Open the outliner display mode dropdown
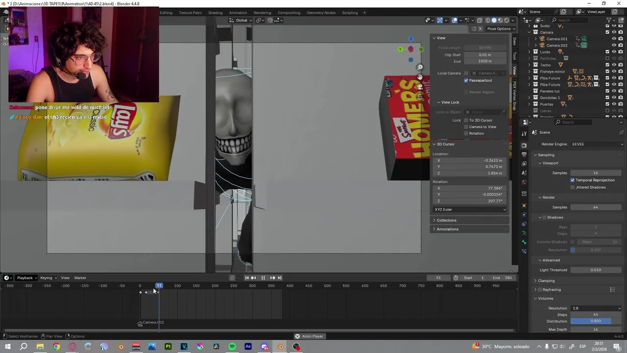 click(528, 20)
